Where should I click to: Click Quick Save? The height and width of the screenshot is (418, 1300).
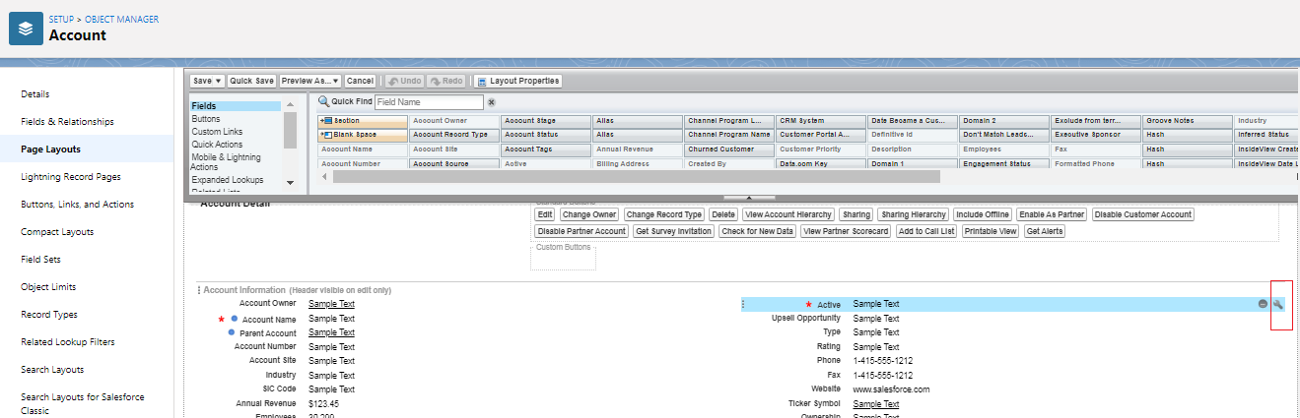[251, 81]
